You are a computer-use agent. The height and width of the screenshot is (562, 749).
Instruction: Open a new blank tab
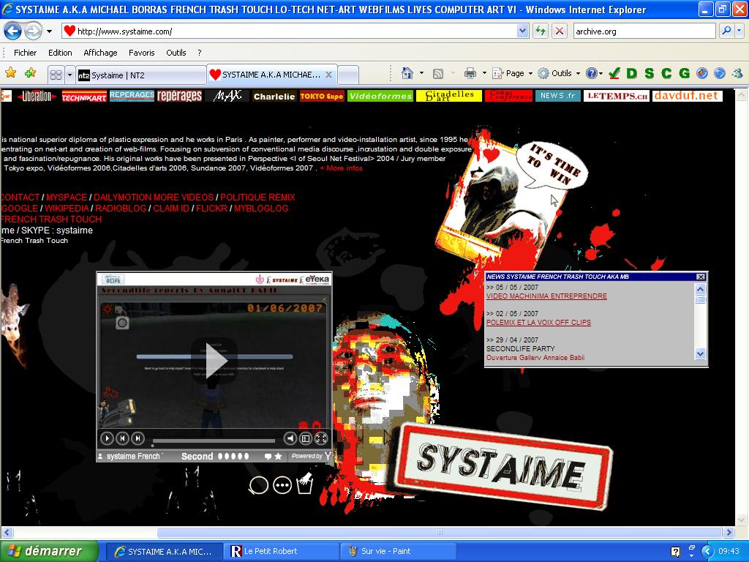click(x=348, y=75)
